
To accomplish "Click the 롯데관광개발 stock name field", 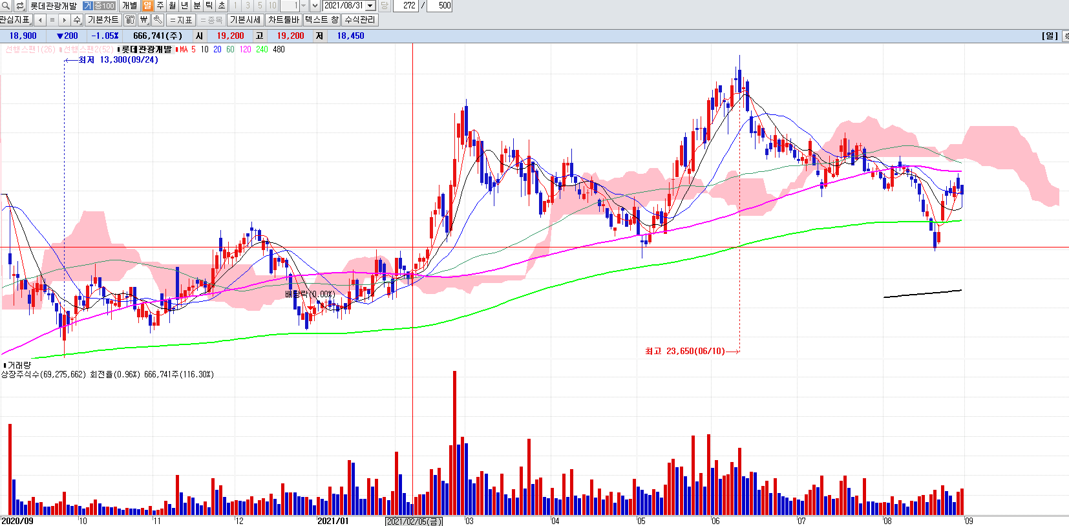I will pos(54,6).
